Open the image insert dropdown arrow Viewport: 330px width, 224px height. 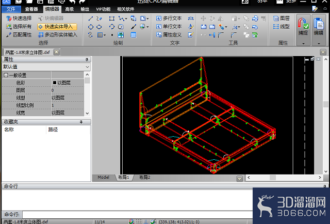point(148,27)
